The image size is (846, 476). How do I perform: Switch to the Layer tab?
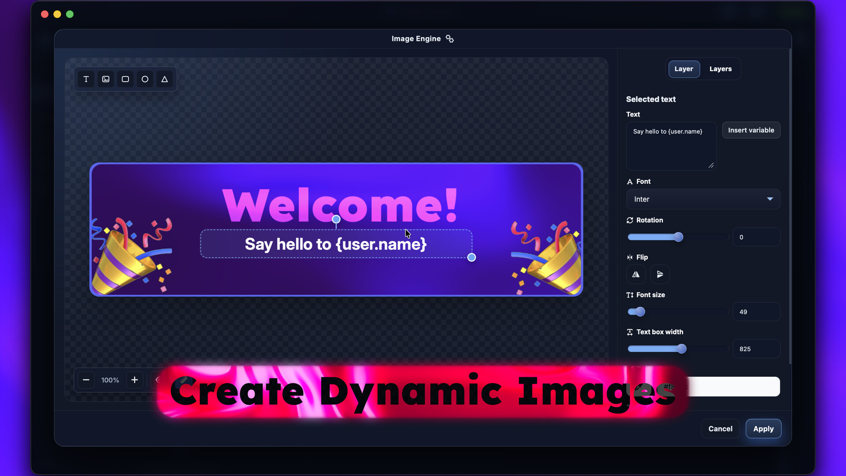pos(683,69)
